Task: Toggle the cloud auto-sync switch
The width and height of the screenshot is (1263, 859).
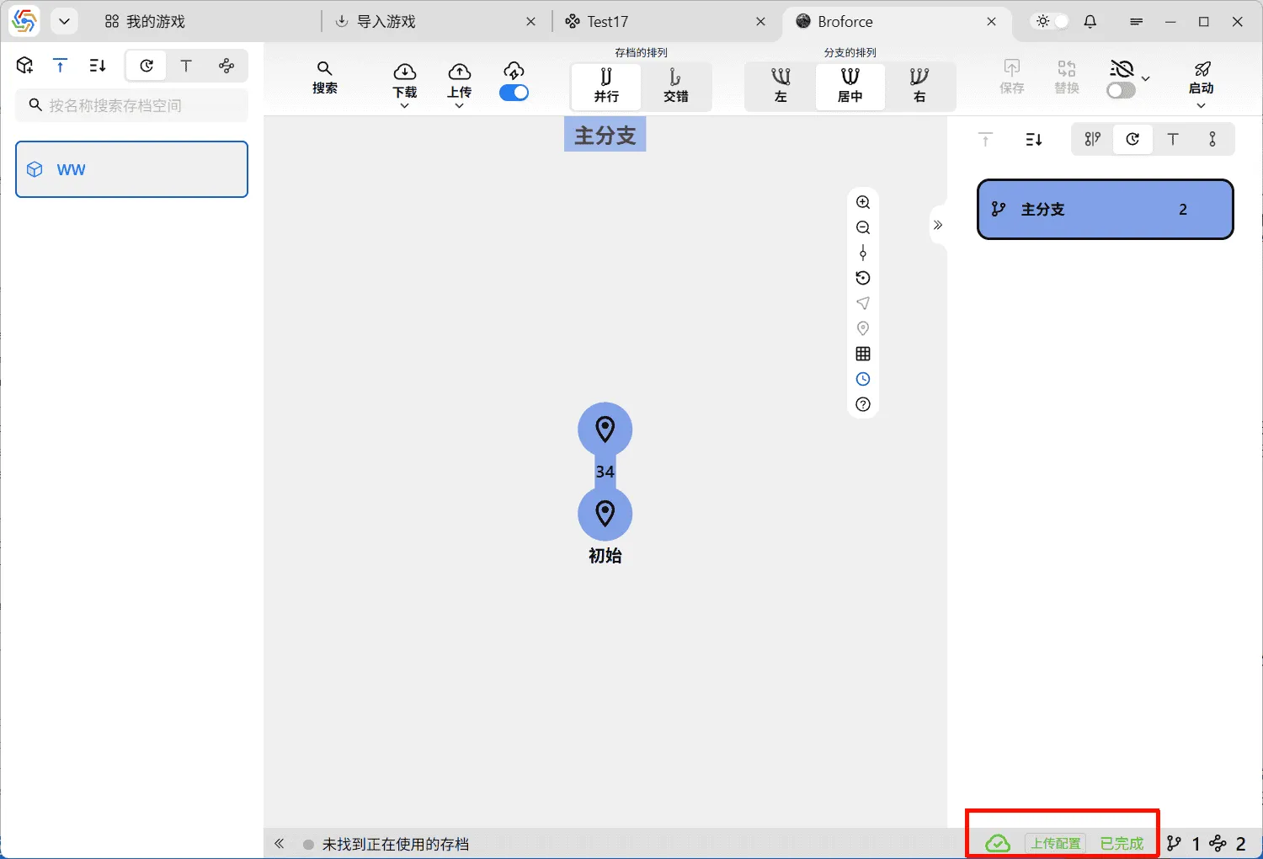Action: tap(514, 93)
